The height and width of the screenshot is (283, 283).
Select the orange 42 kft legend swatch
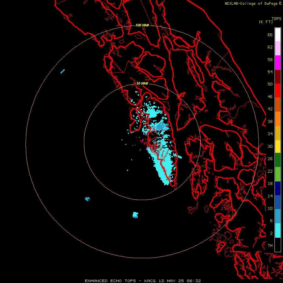278,119
